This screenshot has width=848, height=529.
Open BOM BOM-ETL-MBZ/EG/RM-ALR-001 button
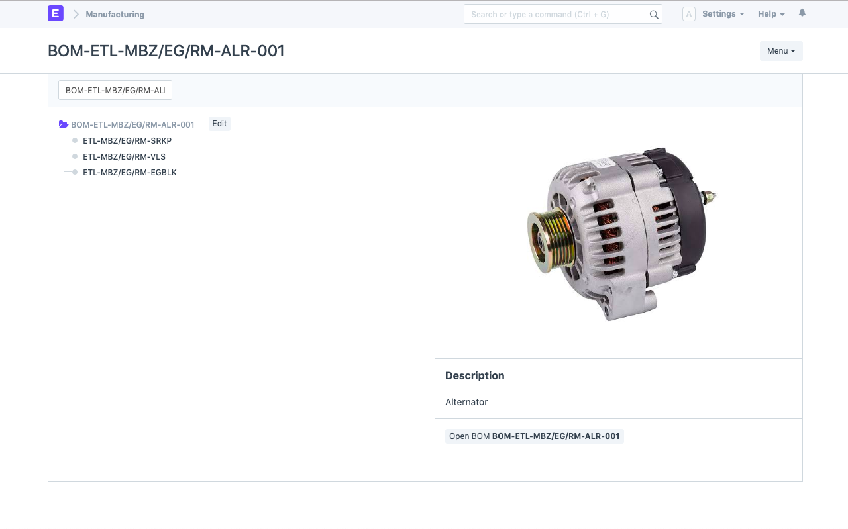coord(535,436)
